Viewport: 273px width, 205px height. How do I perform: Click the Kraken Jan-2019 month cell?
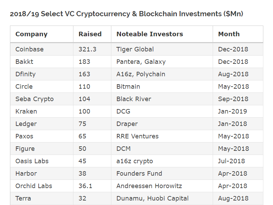tap(233, 111)
